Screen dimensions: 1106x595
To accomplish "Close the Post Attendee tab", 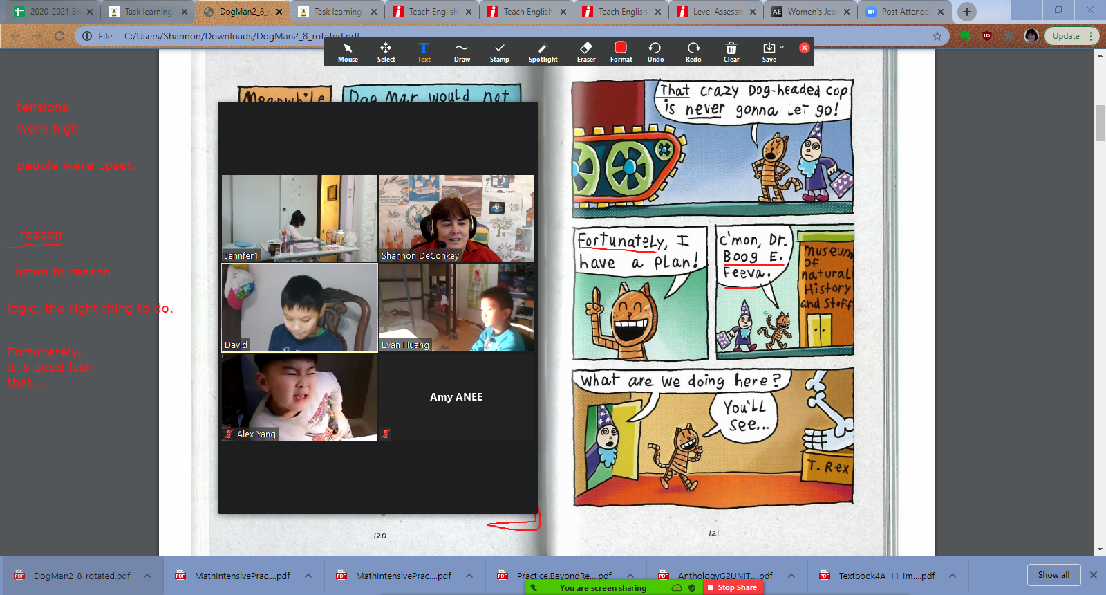I will click(941, 12).
